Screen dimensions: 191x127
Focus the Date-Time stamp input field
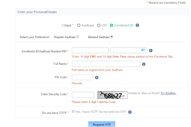click(129, 50)
